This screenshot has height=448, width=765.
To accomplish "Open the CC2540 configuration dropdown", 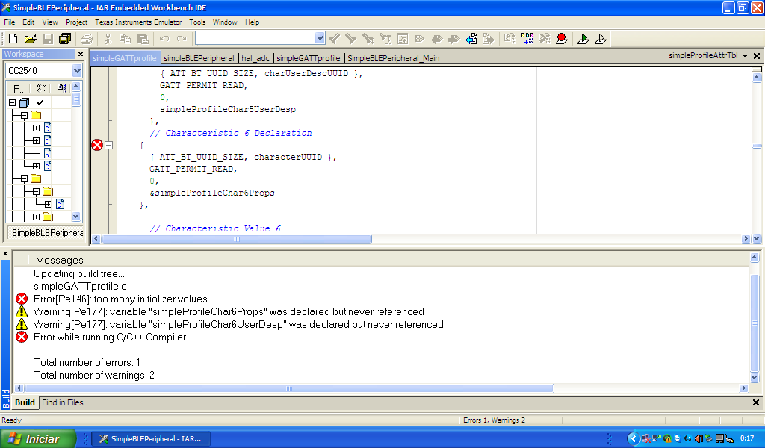I will coord(77,71).
